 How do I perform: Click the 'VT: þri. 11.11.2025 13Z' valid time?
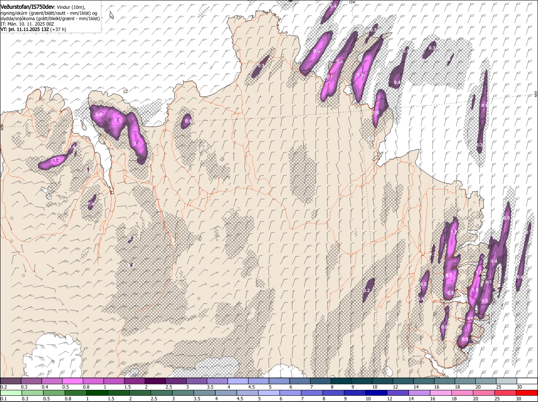(x=25, y=29)
